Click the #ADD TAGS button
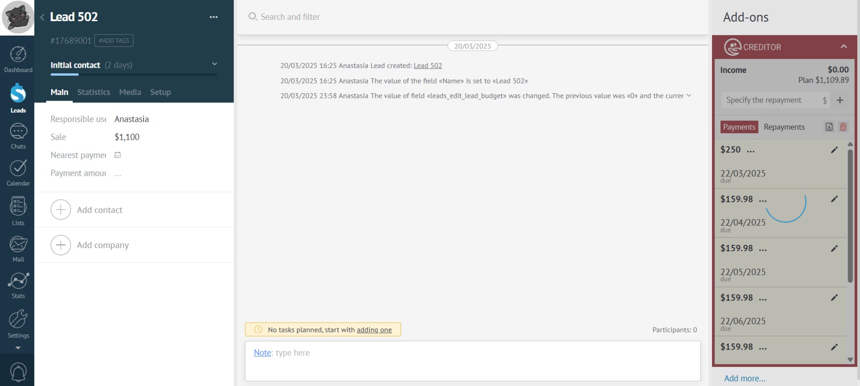The width and height of the screenshot is (860, 386). 114,41
